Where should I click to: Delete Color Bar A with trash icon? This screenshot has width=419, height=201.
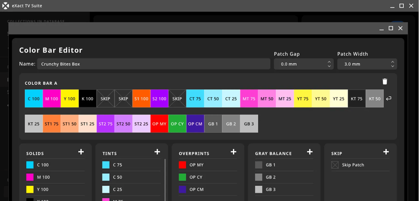385,81
